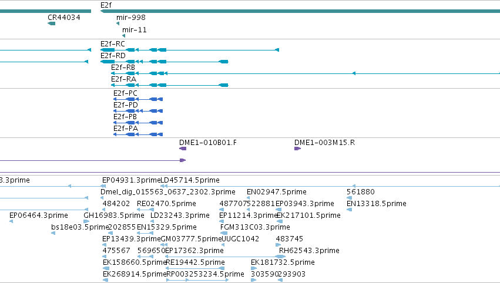The height and width of the screenshot is (283, 500).
Task: Click the 475567 feature label
Action: (x=116, y=251)
